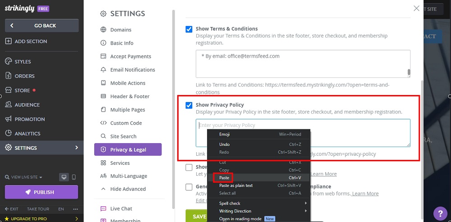Image resolution: width=451 pixels, height=222 pixels.
Task: Open Live Chat bubble icon
Action: [x=103, y=208]
